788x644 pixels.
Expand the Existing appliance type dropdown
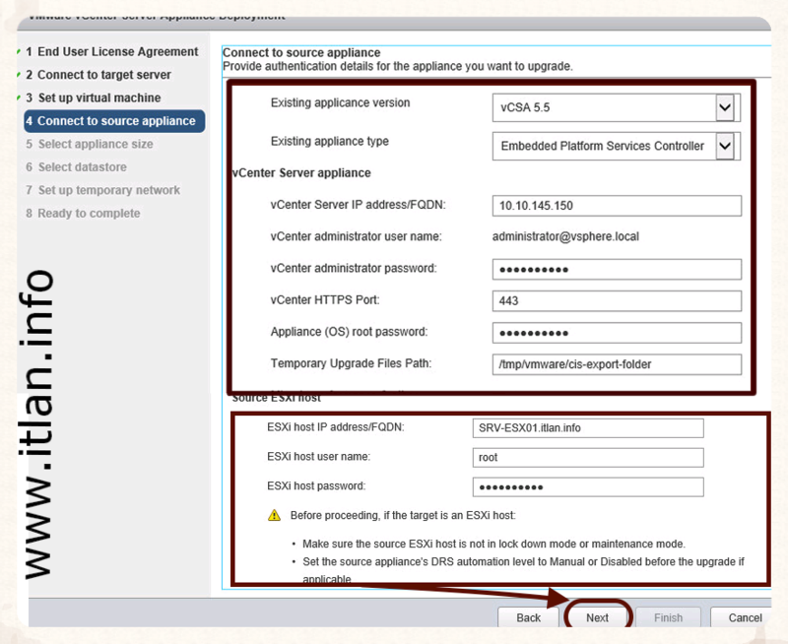click(x=725, y=146)
